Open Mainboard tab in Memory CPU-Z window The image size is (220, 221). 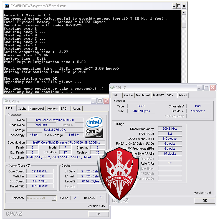[x=143, y=95]
